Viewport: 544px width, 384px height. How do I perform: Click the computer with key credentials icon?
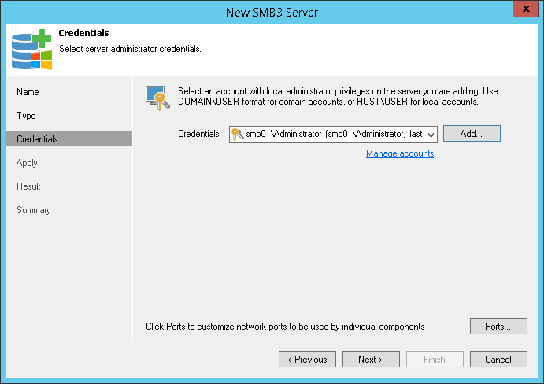[x=157, y=98]
